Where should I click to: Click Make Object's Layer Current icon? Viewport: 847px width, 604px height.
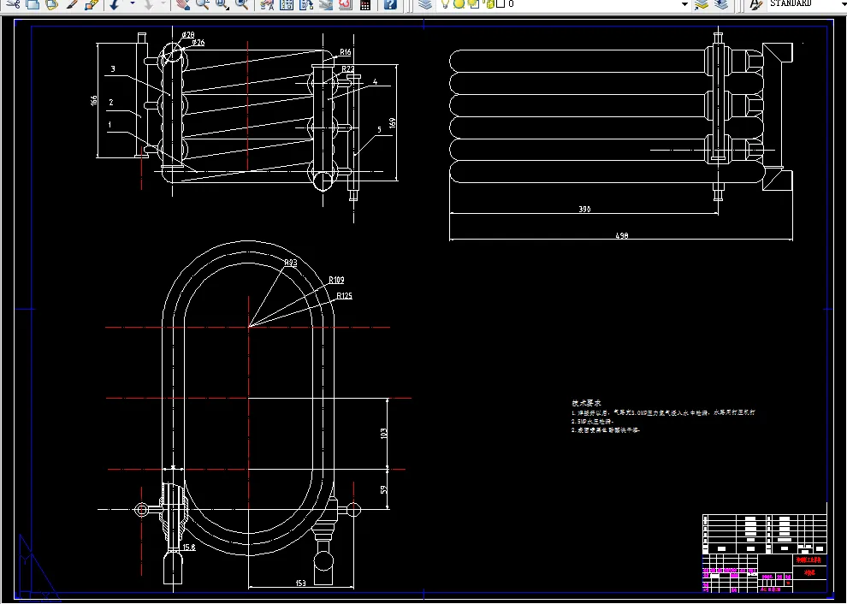(702, 3)
